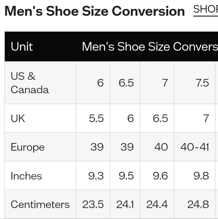
Task: Select the Men's Shoe Size Conversion heading
Action: (x=95, y=11)
